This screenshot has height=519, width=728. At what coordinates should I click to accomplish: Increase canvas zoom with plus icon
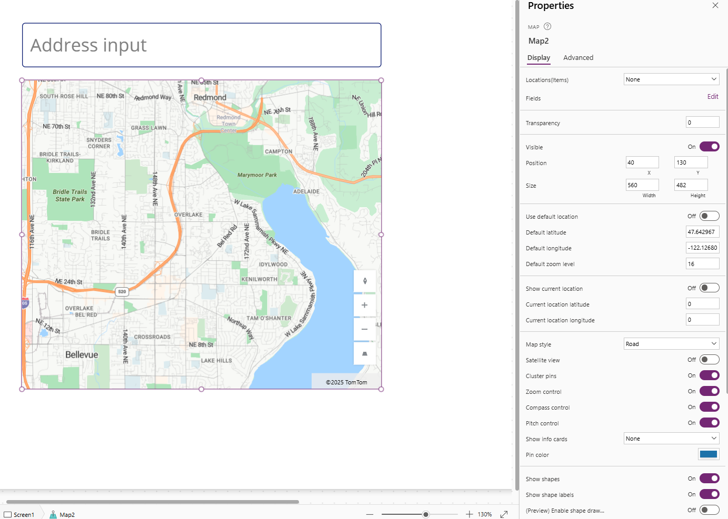(x=469, y=514)
